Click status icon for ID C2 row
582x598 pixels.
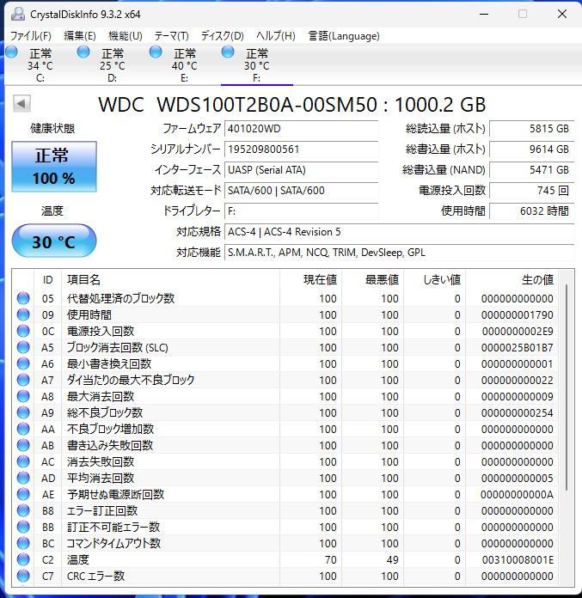(x=23, y=559)
